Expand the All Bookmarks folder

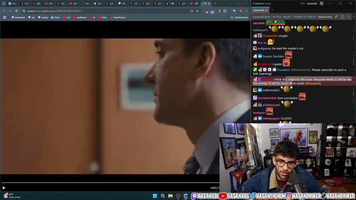tap(239, 17)
